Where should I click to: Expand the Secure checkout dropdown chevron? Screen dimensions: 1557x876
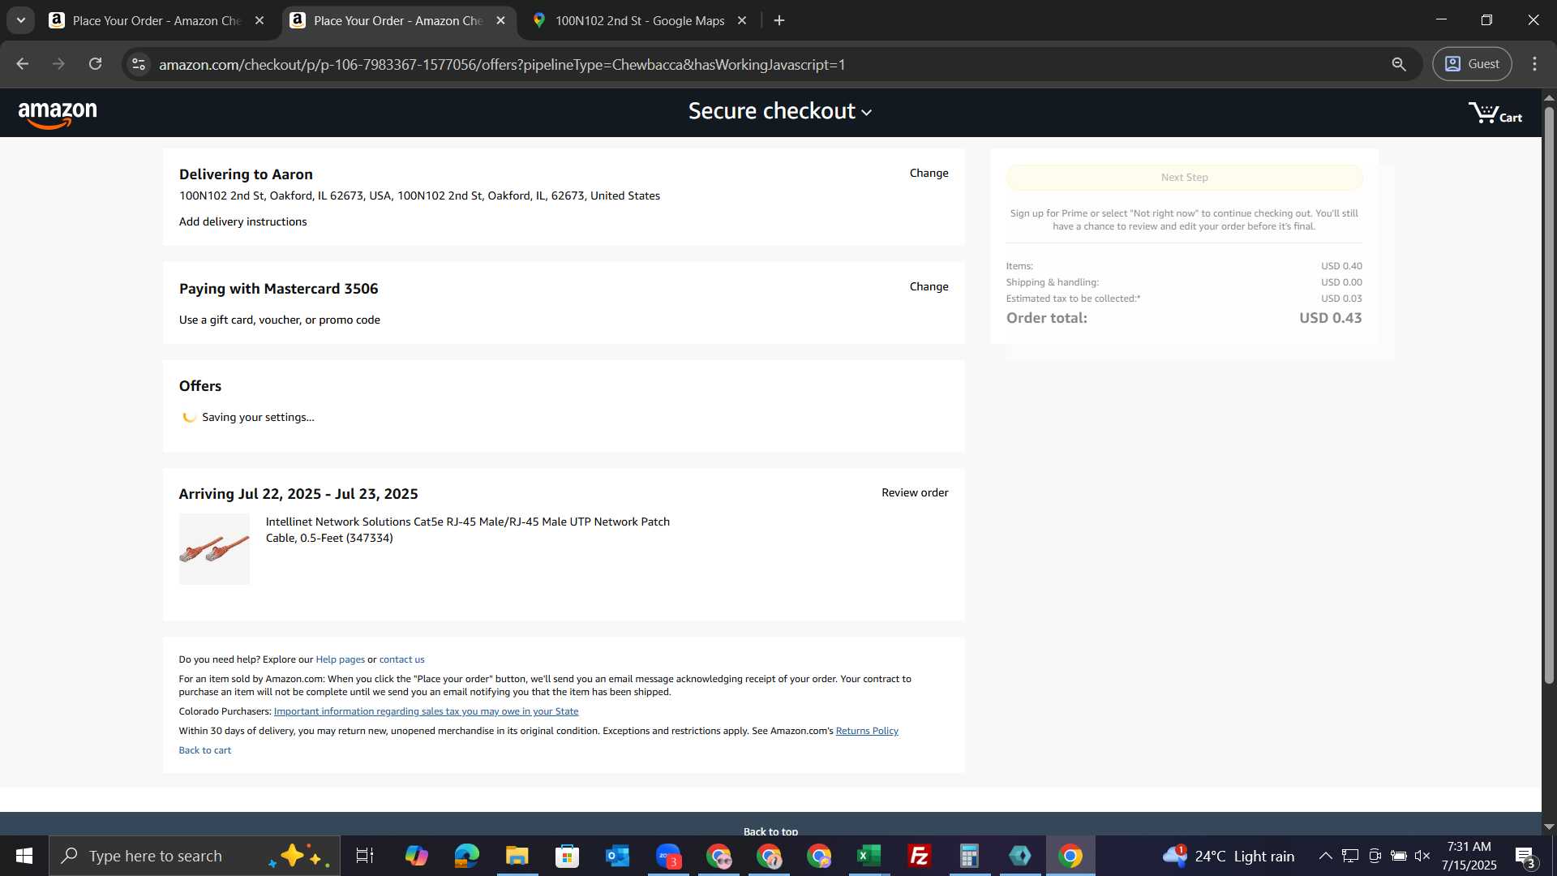[866, 113]
